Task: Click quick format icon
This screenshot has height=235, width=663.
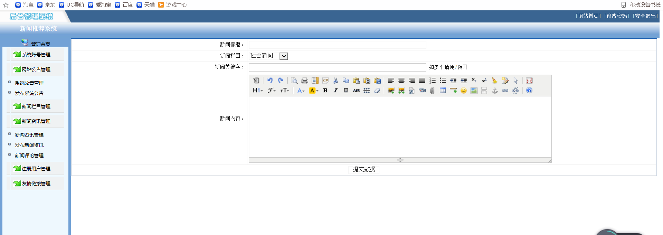Action: tap(505, 81)
